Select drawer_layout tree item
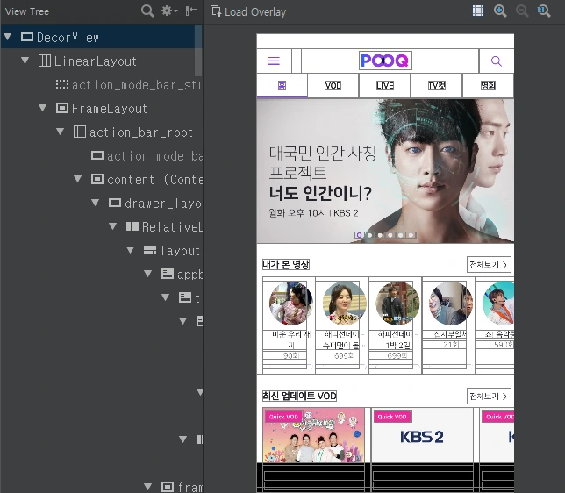Viewport: 565px width, 493px height. pyautogui.click(x=163, y=204)
